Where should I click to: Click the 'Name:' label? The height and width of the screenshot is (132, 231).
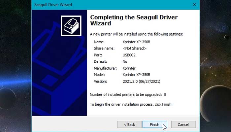click(99, 42)
